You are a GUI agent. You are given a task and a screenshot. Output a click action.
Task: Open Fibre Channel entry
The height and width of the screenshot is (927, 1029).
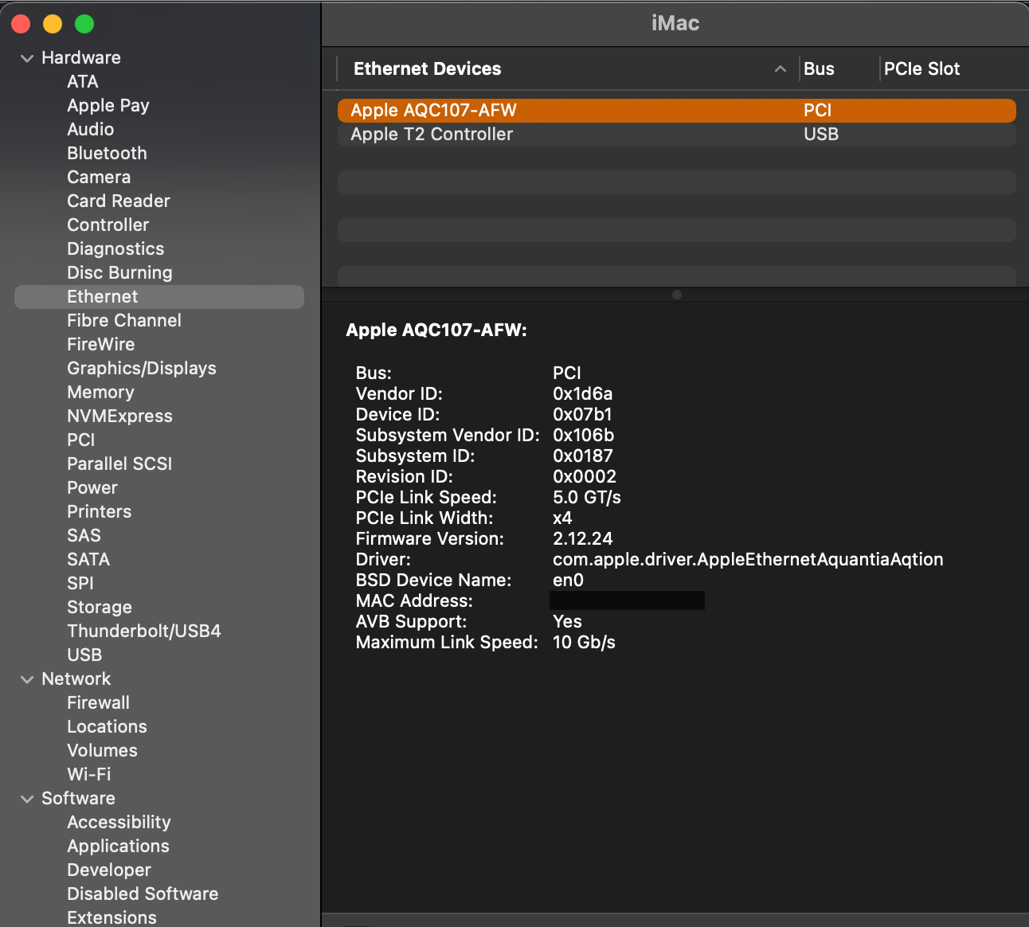(x=124, y=321)
